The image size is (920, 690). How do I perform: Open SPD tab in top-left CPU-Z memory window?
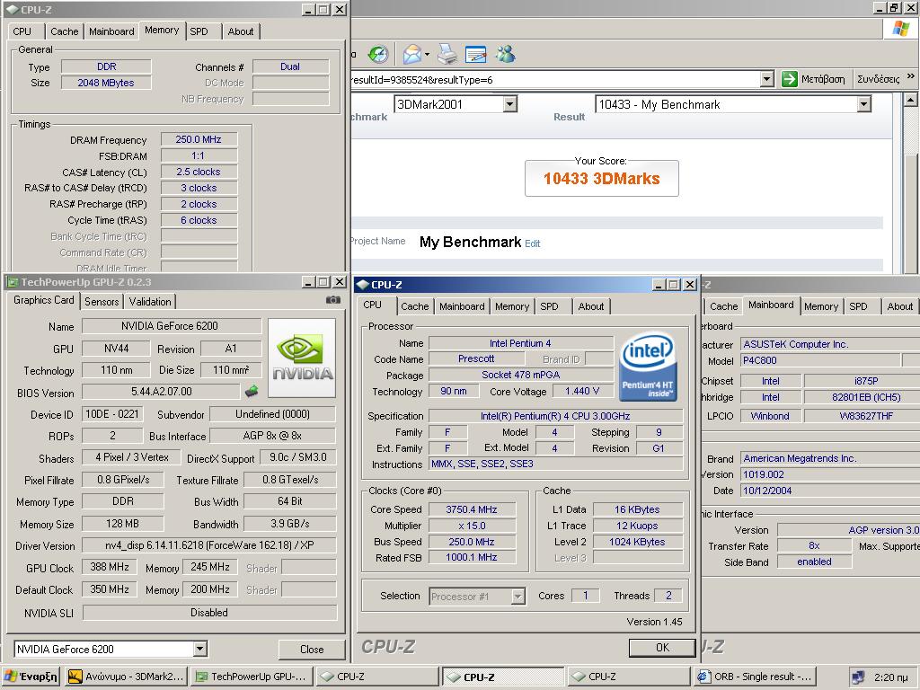coord(199,31)
